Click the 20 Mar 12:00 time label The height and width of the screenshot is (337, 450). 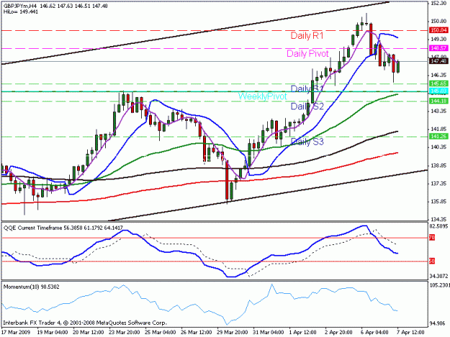[89, 333]
